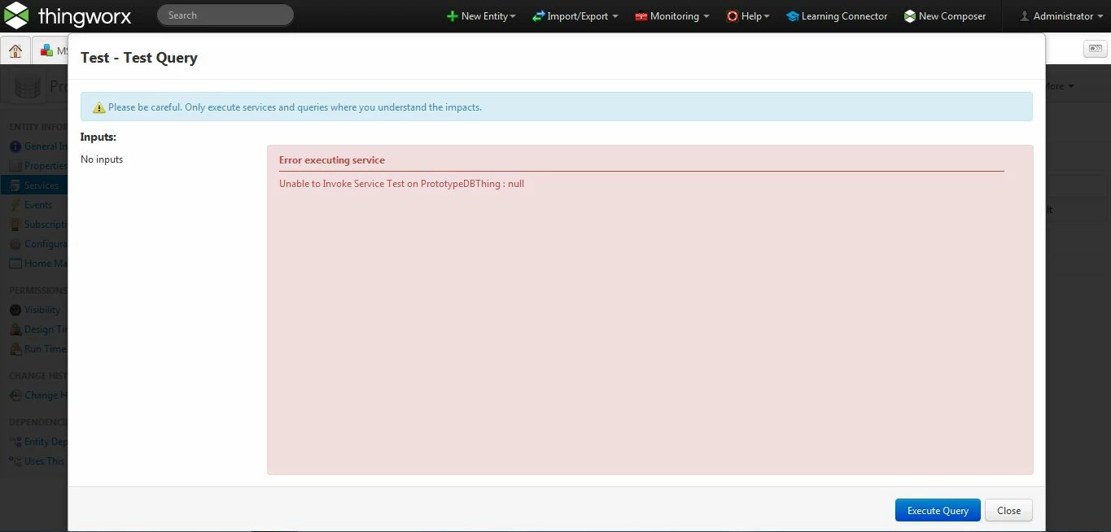Viewport: 1111px width, 532px height.
Task: Click the Execute Query button
Action: 938,510
